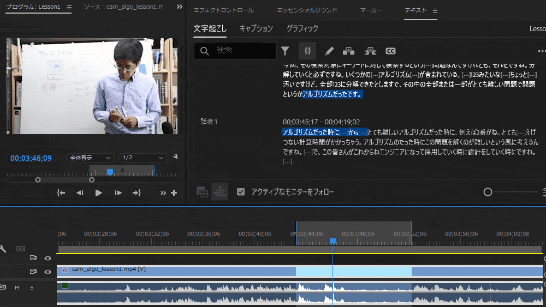Screen dimensions: 546x307
Task: Click the transcript zoom slider handle
Action: pos(488,192)
